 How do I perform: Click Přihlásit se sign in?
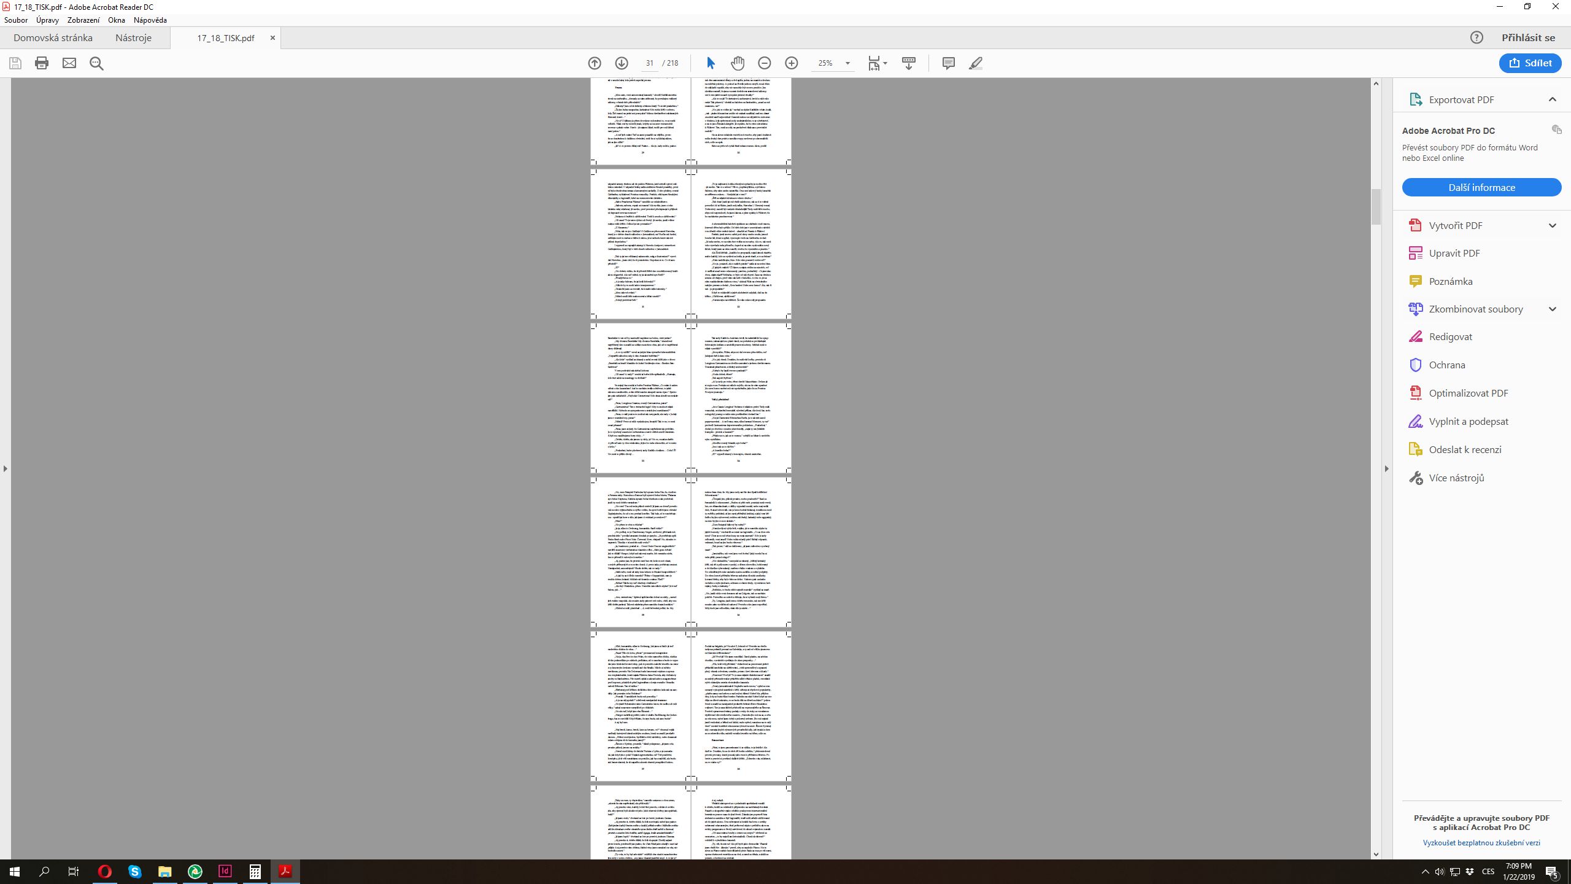1528,37
